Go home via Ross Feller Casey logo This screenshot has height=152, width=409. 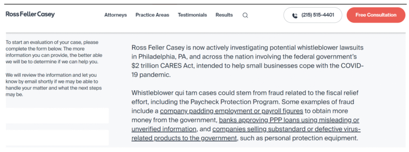[30, 15]
